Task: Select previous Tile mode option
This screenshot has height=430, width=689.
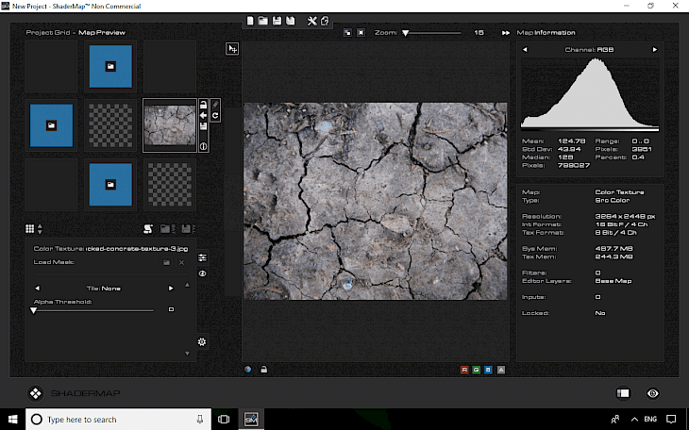Action: click(38, 289)
